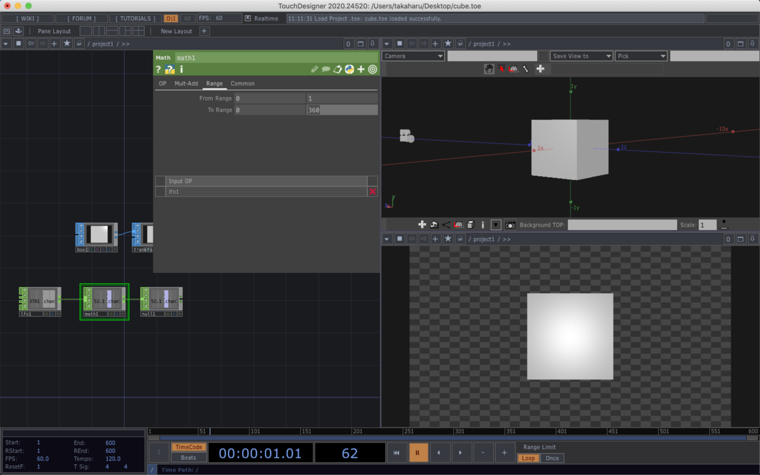Click the timeline range bar

tap(453, 438)
